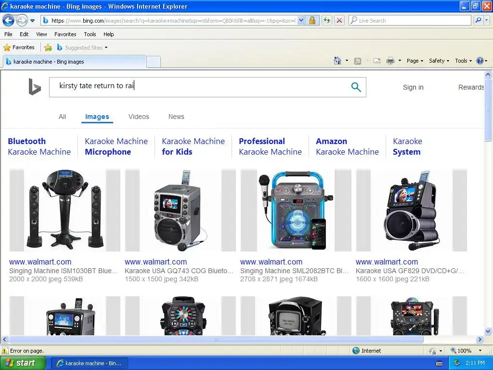This screenshot has width=493, height=370.
Task: Expand the address bar history dropdown
Action: point(301,20)
